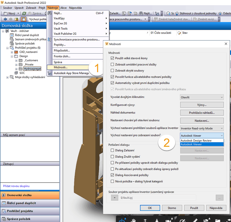The width and height of the screenshot is (231, 222).
Task: Select the pan hand tool in viewer
Action: 133,220
